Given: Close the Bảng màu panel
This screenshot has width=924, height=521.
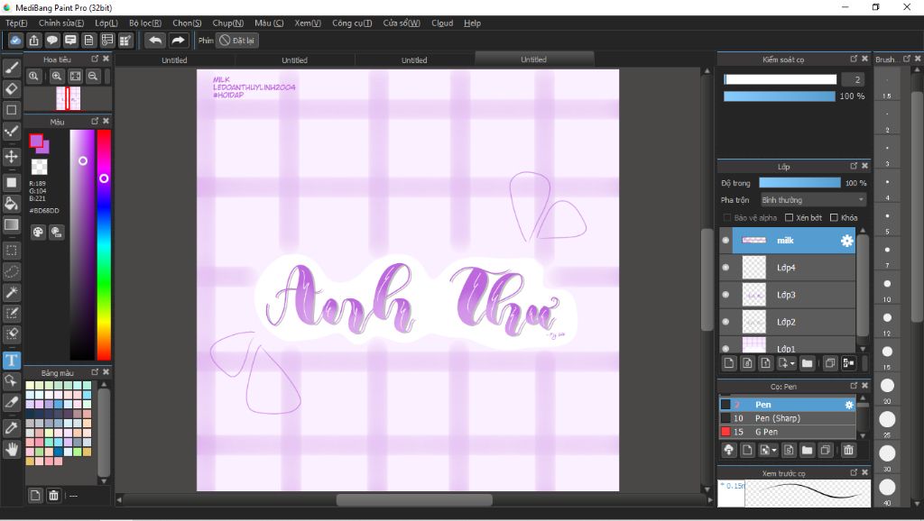Looking at the screenshot, I should [x=106, y=372].
